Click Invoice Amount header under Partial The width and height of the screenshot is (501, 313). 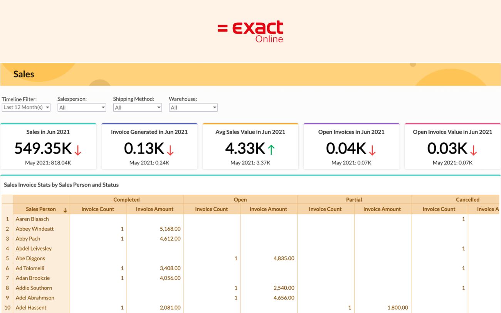point(382,209)
